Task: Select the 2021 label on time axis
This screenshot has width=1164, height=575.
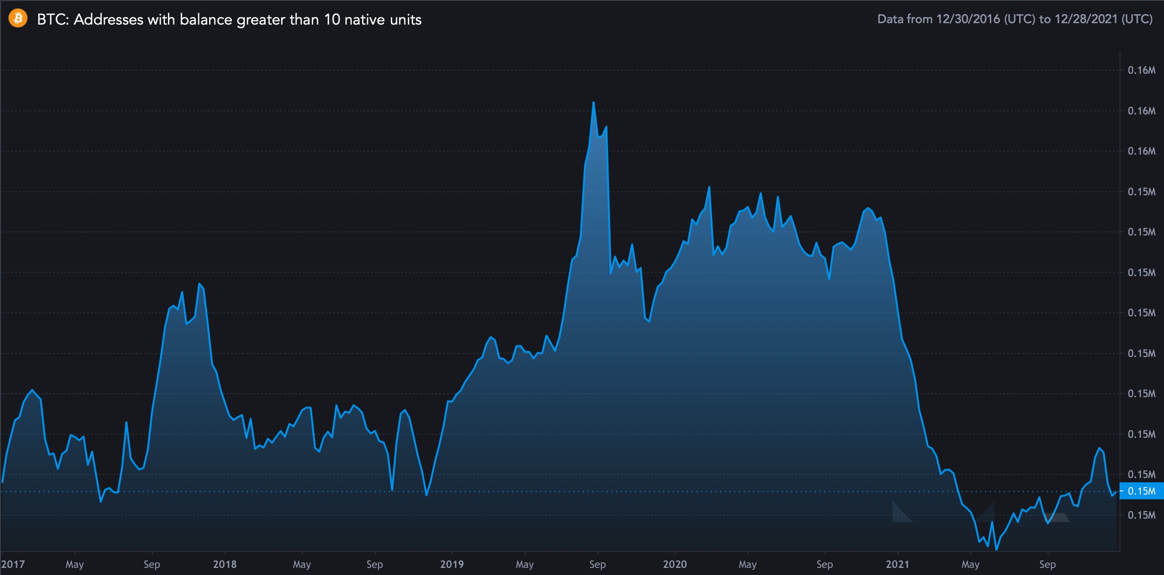Action: [x=898, y=564]
